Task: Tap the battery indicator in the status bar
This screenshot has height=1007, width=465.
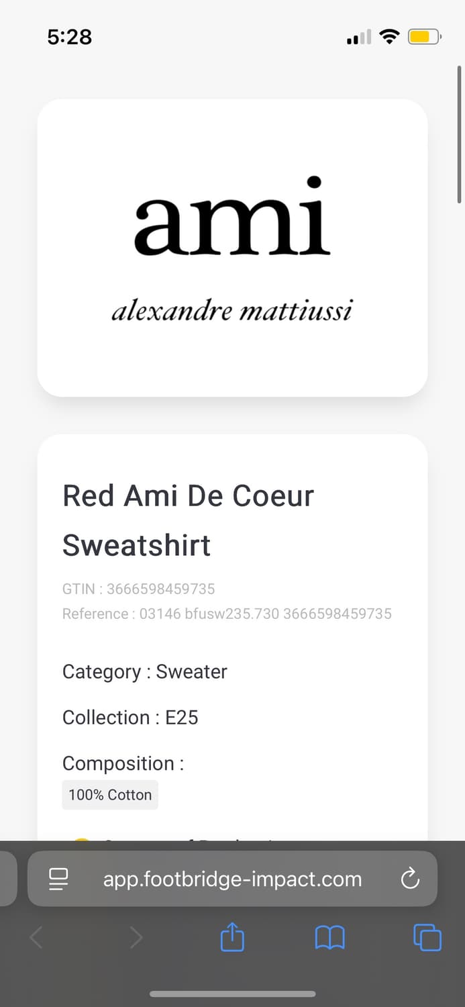Action: point(424,37)
